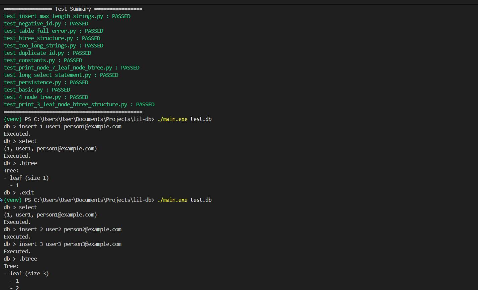Click the Test Summary header line

coord(73,9)
